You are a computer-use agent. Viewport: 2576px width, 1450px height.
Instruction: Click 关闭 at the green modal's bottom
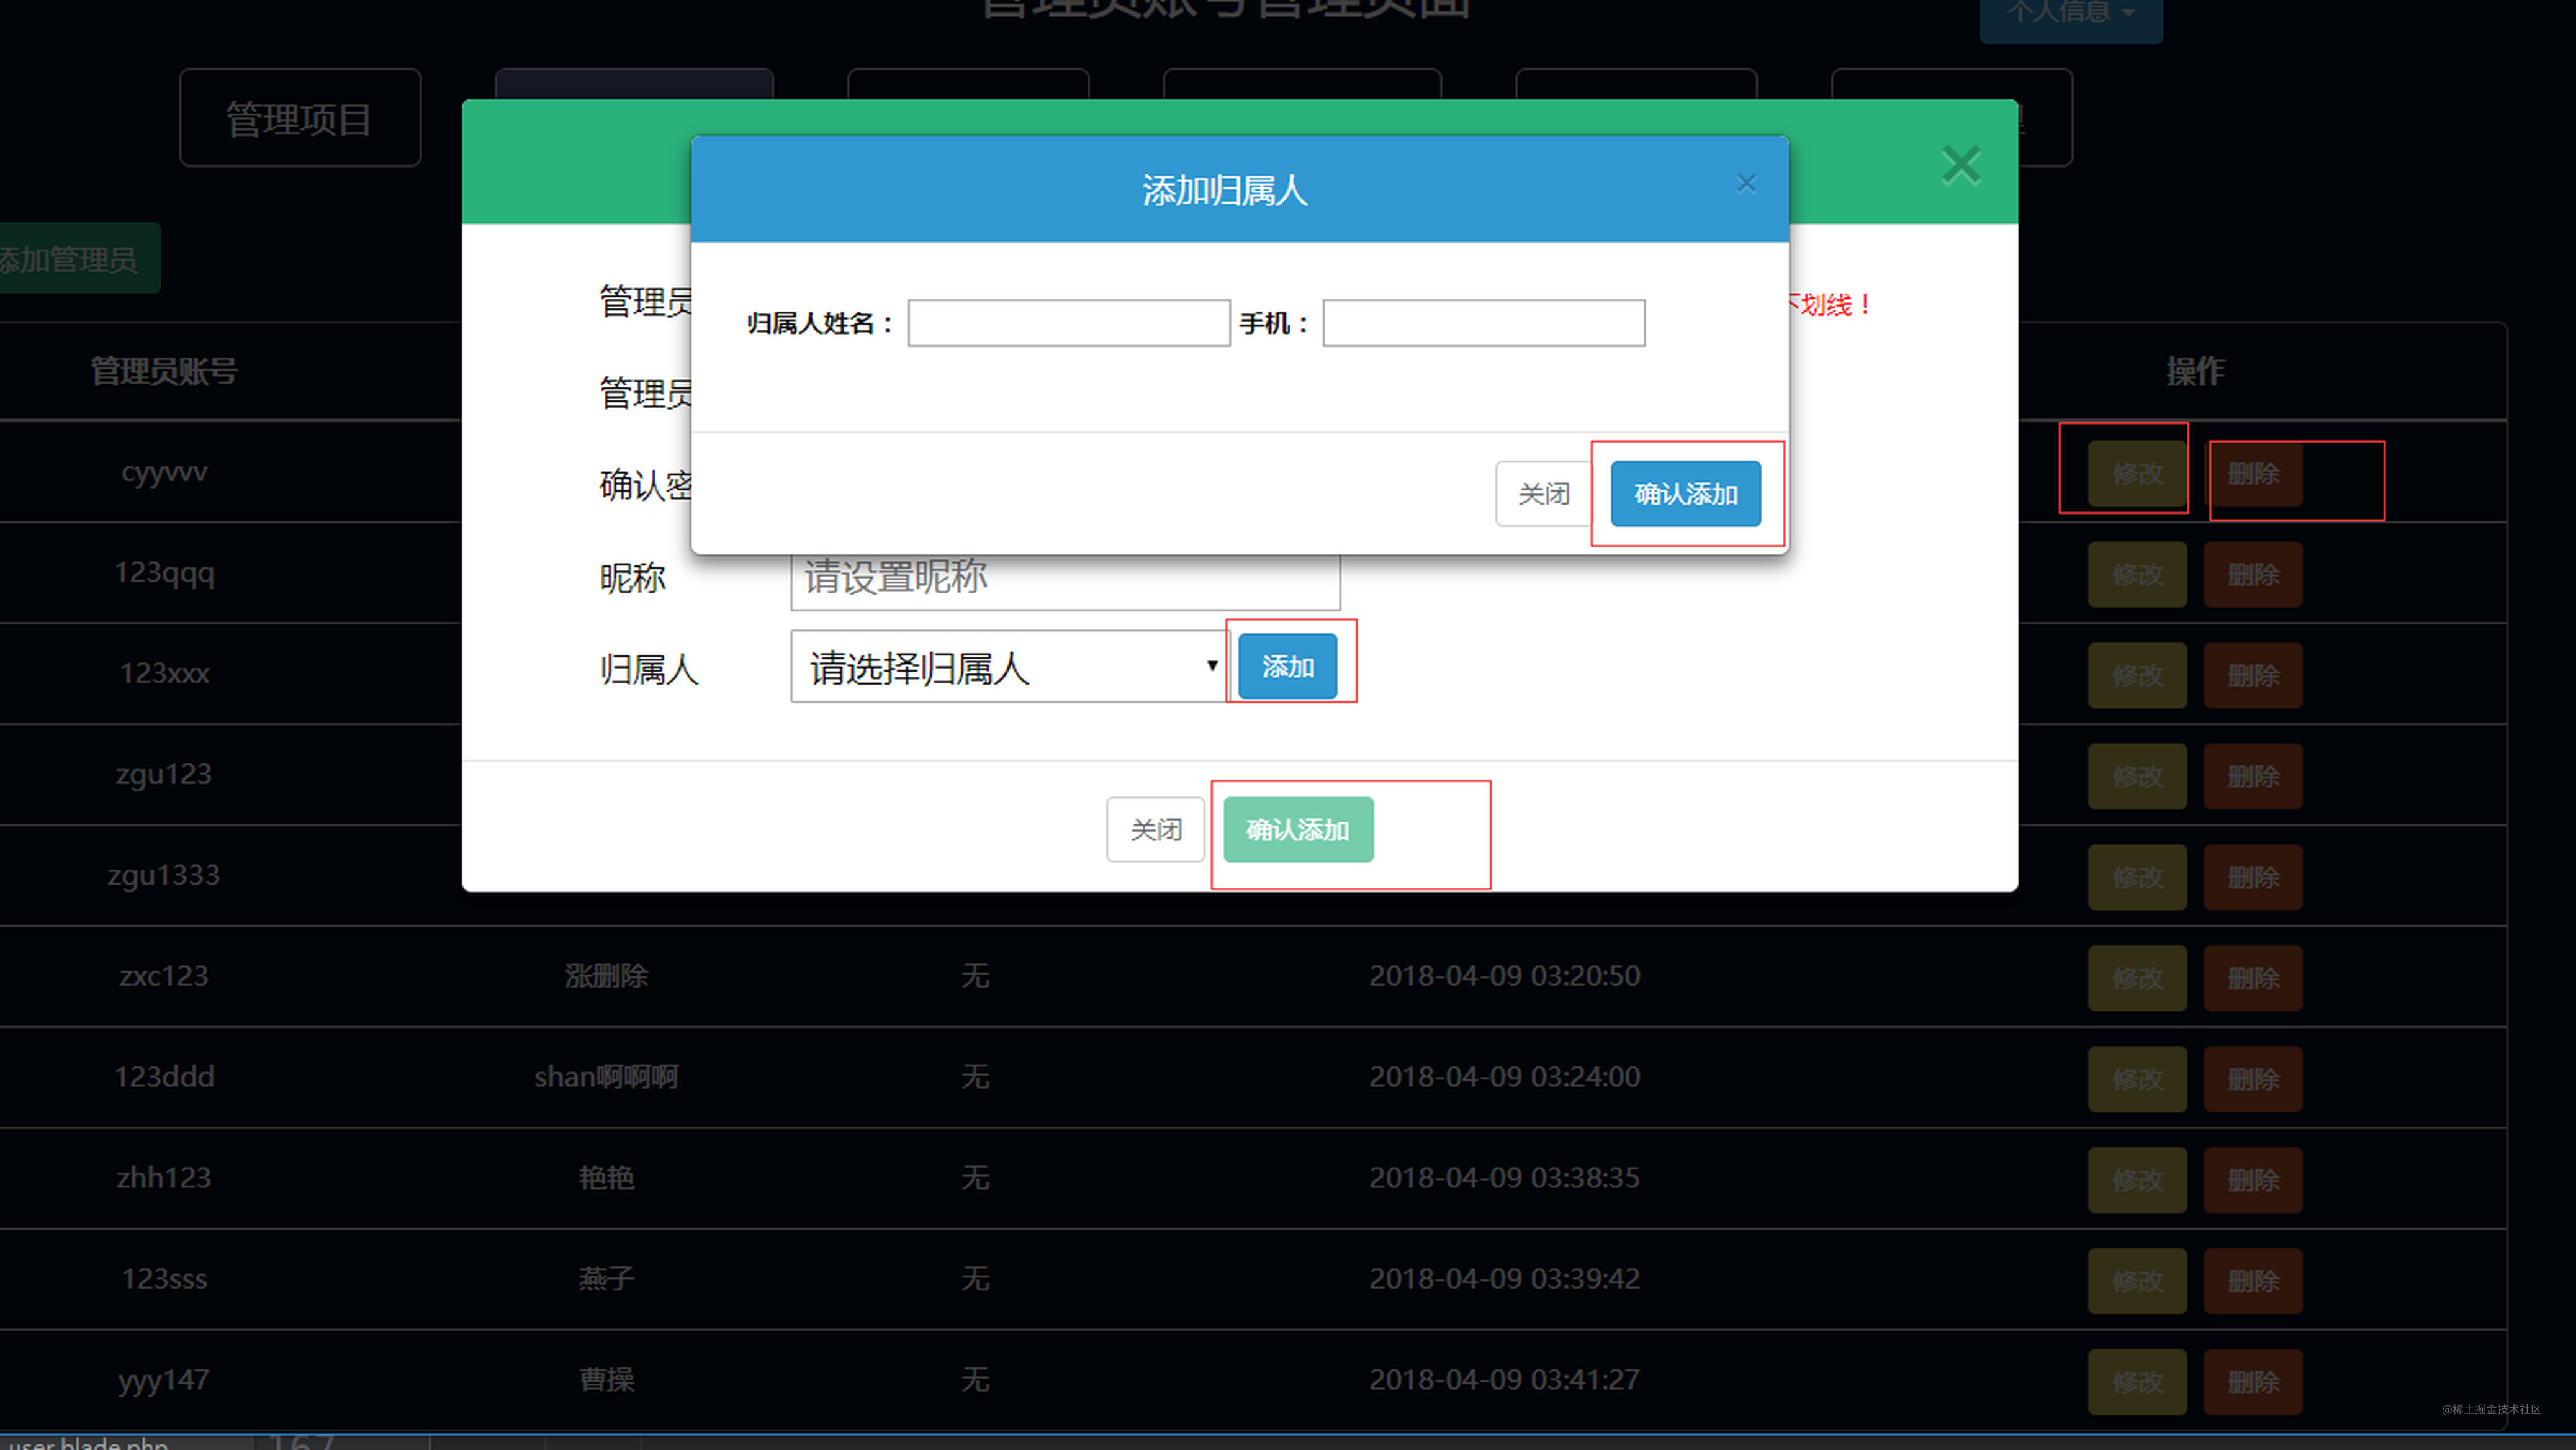point(1156,829)
